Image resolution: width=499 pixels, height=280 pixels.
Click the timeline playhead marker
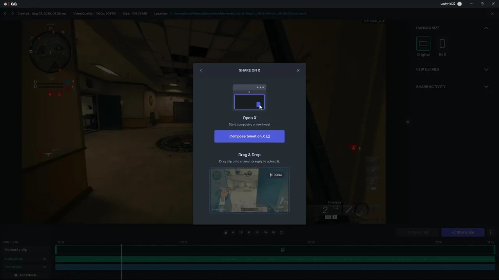point(122,246)
